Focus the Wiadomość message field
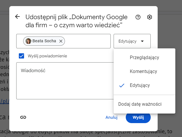182x137 pixels. tap(65, 81)
